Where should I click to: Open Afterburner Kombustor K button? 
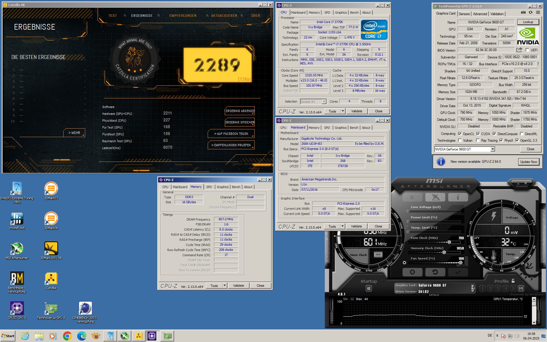[412, 197]
